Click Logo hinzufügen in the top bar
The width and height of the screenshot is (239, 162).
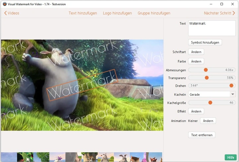tap(118, 13)
